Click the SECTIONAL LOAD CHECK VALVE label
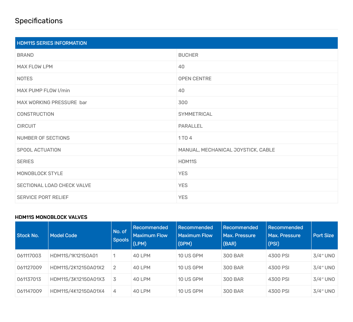Viewport: 353px width, 322px height. pyautogui.click(x=54, y=185)
